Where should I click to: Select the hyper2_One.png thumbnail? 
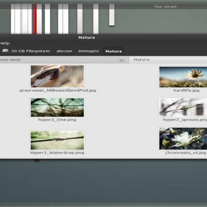(x=57, y=107)
